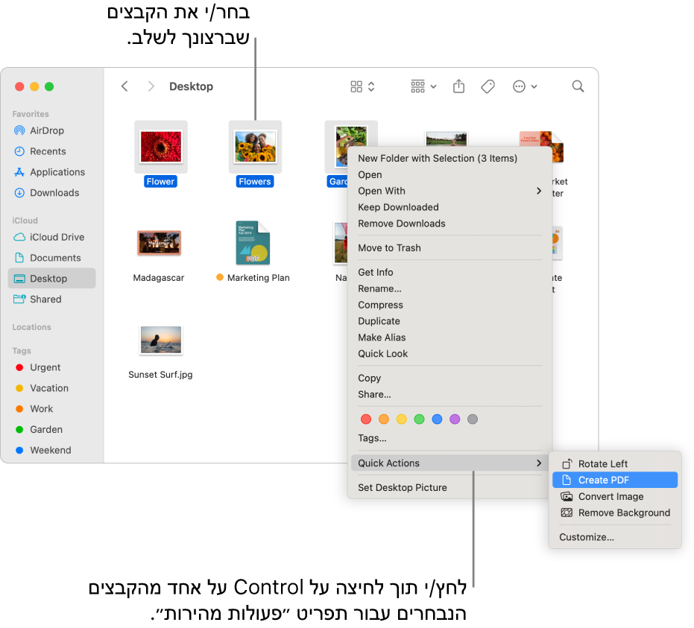Filter by the Weekend tag
The width and height of the screenshot is (694, 628).
50,450
